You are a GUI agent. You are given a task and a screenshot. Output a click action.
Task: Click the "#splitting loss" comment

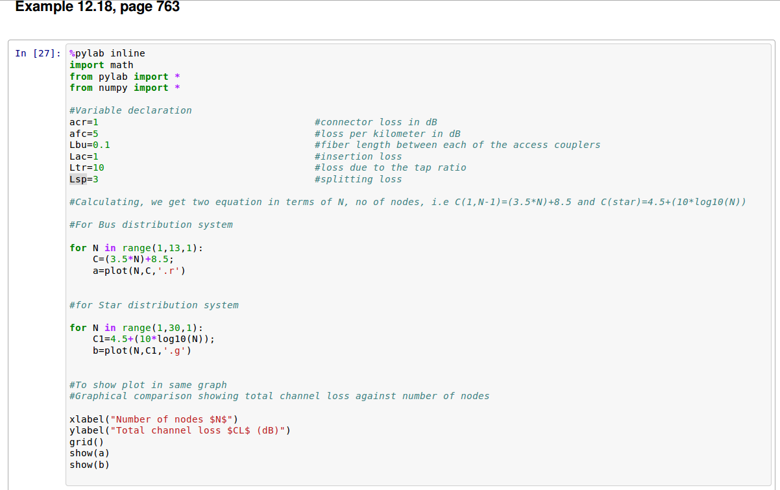coord(358,179)
